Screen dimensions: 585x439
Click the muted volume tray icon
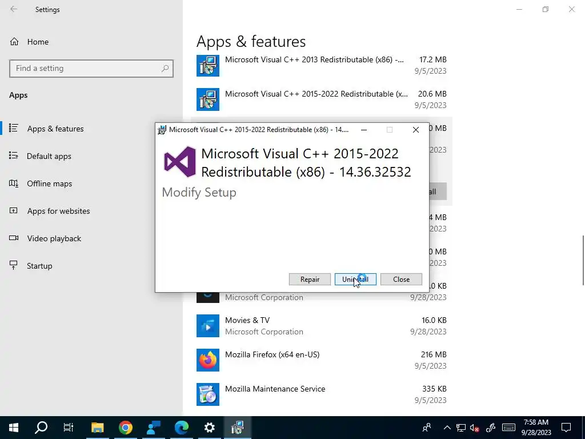pyautogui.click(x=475, y=428)
